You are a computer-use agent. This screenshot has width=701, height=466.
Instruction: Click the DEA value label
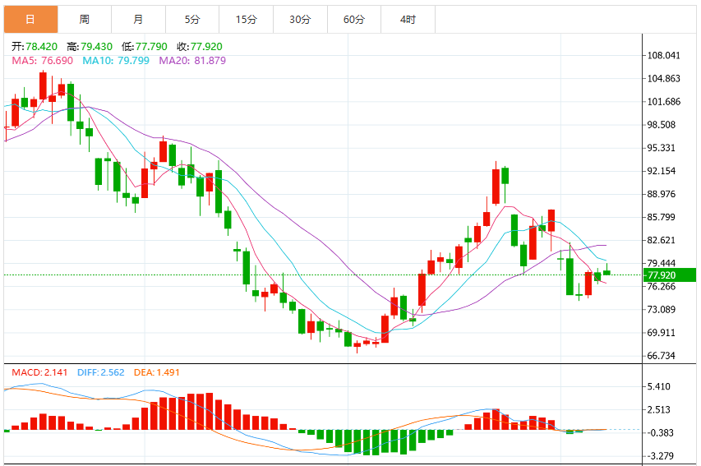click(156, 372)
